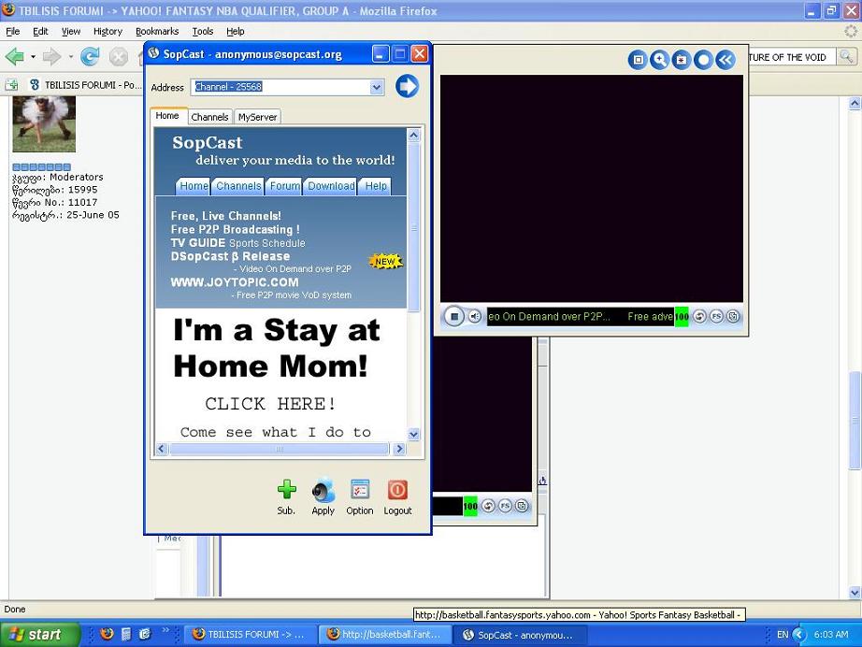
Task: Click Firefox page scroll up arrow
Action: [x=855, y=104]
